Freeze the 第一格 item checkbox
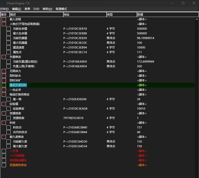The height and width of the screenshot is (178, 199). pos(9,99)
